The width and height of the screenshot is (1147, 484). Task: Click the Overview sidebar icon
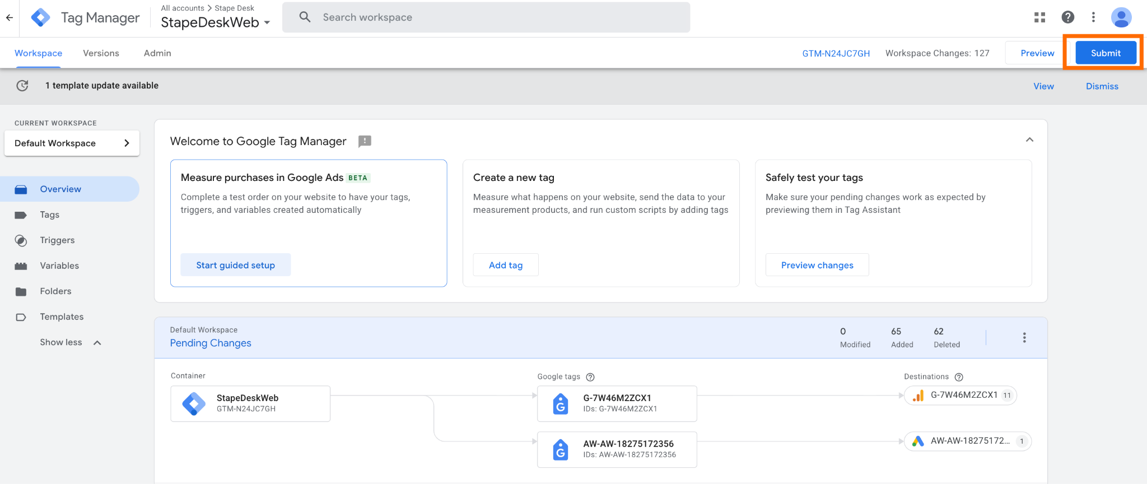point(21,189)
